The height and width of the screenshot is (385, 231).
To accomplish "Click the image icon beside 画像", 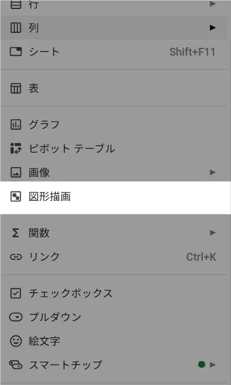I will pyautogui.click(x=16, y=173).
